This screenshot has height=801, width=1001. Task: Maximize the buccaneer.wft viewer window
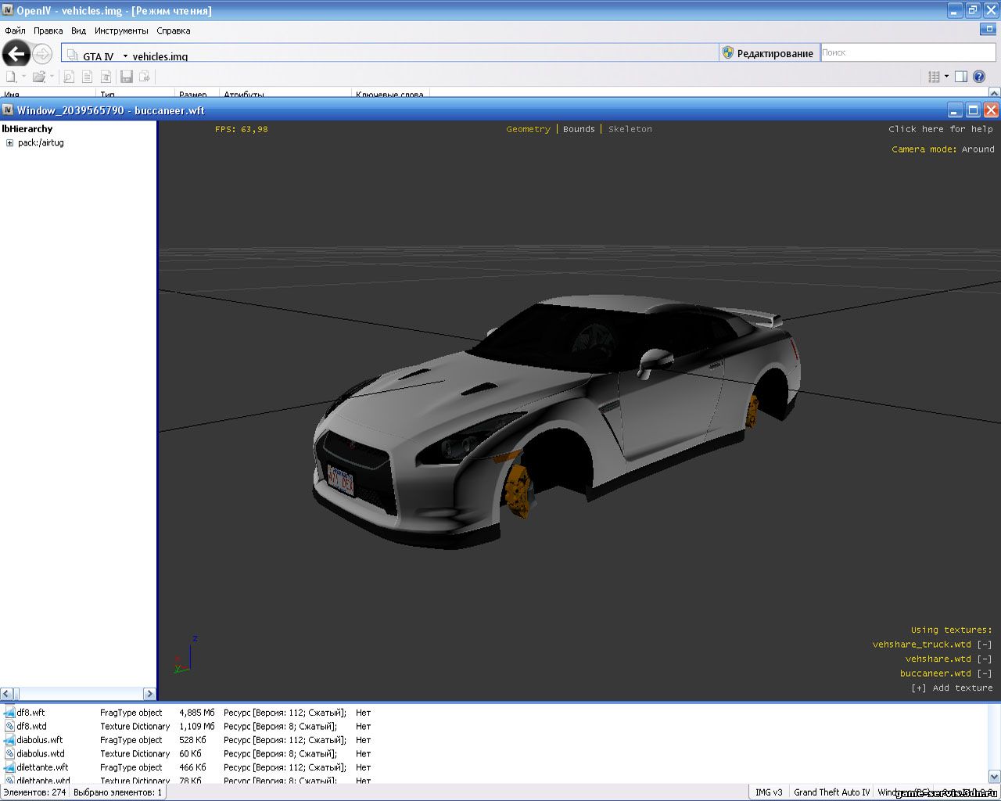[x=973, y=110]
